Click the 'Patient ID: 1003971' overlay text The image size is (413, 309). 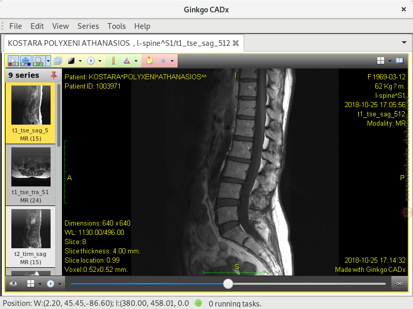click(x=92, y=87)
